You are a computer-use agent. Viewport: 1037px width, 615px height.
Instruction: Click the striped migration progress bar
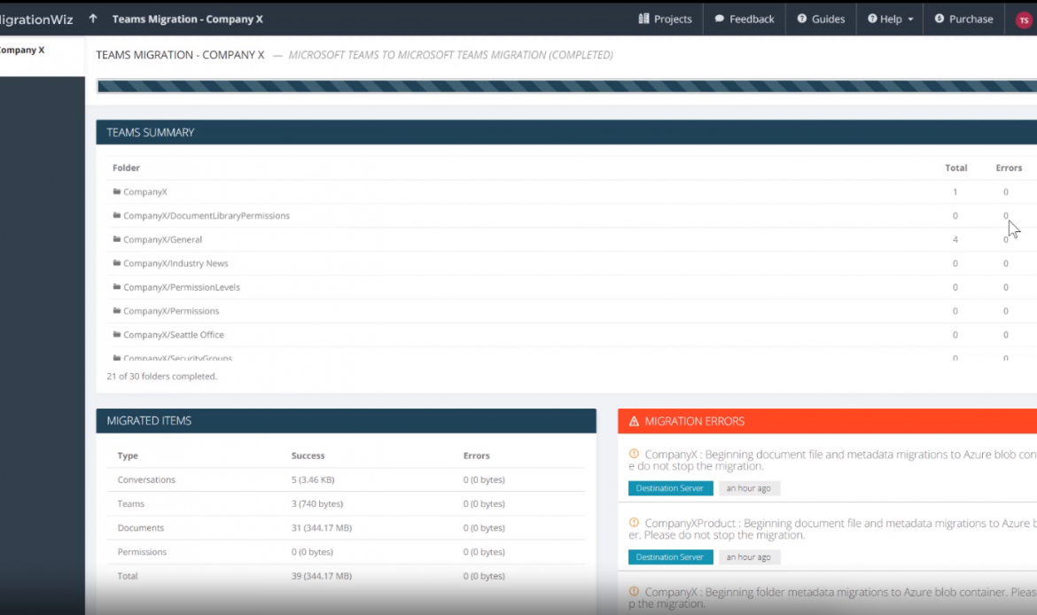(565, 86)
